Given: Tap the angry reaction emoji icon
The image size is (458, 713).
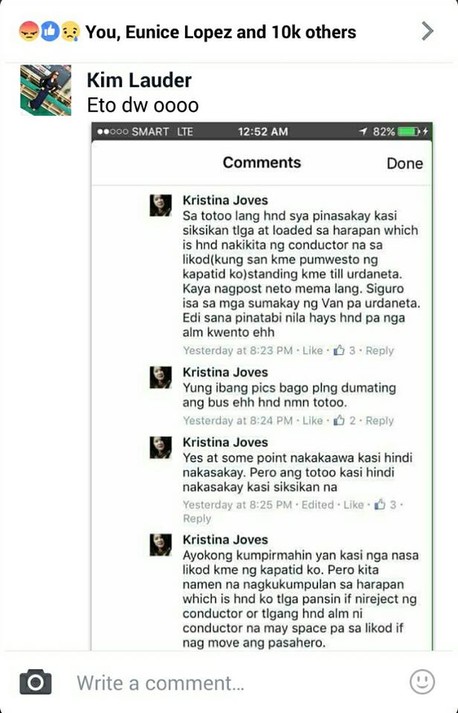Looking at the screenshot, I should click(29, 31).
